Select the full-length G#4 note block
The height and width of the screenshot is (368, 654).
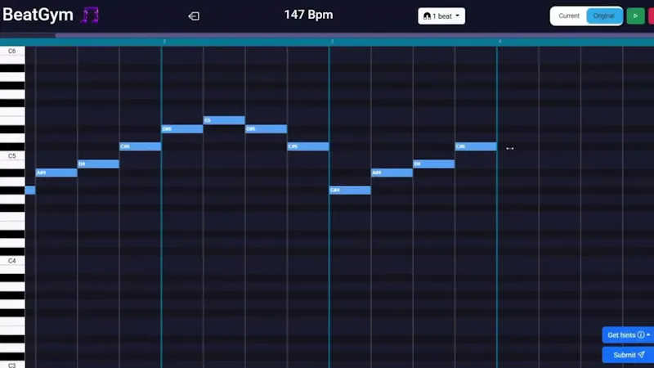[350, 191]
